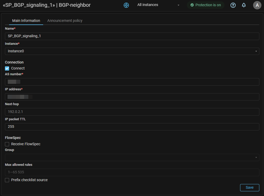
Task: Enable Receive FlowSpec checkbox
Action: pos(7,144)
